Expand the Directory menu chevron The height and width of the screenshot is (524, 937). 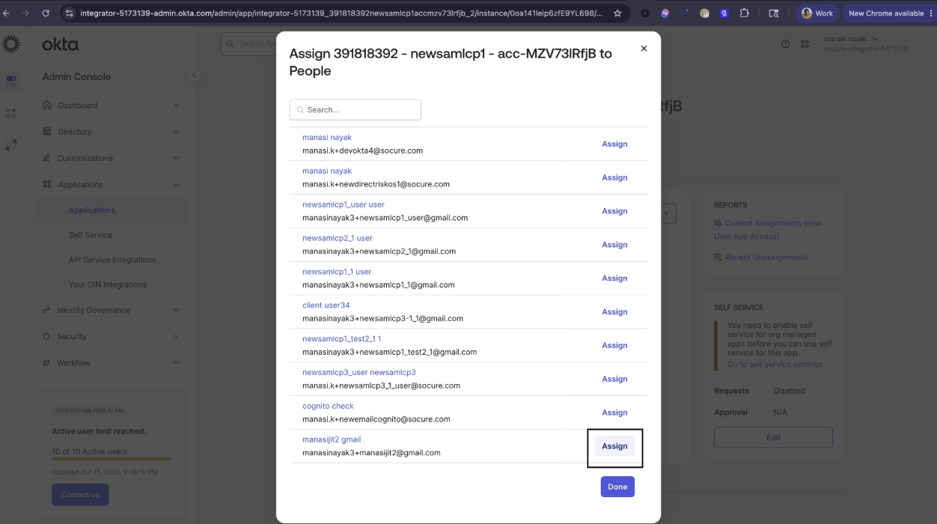176,132
